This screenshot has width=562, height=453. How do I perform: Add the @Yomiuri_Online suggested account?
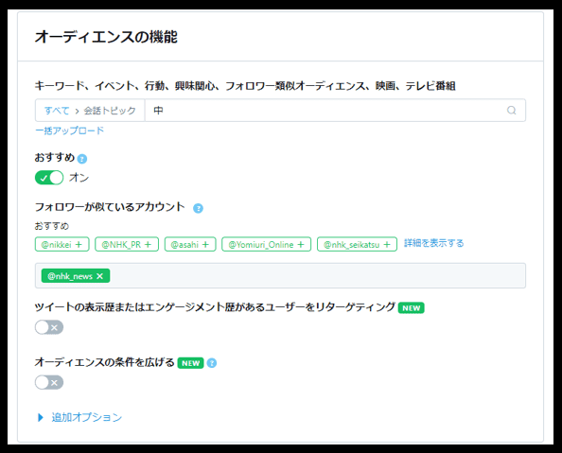coord(266,244)
